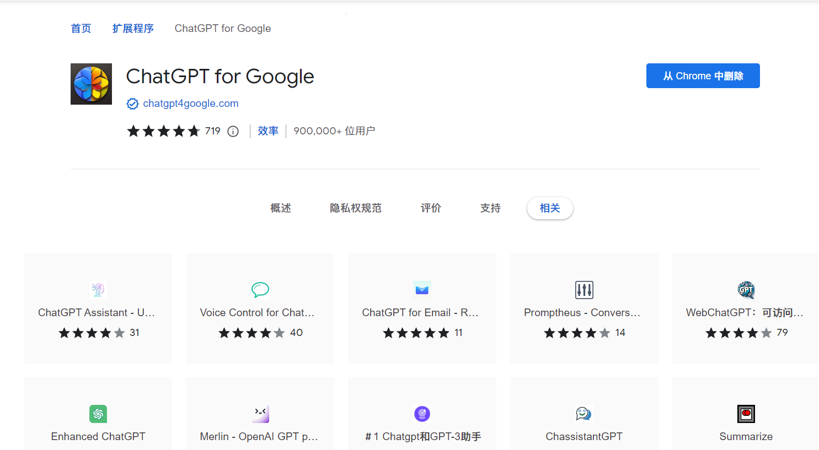Open the Enhanced ChatGPT title

tap(98, 437)
